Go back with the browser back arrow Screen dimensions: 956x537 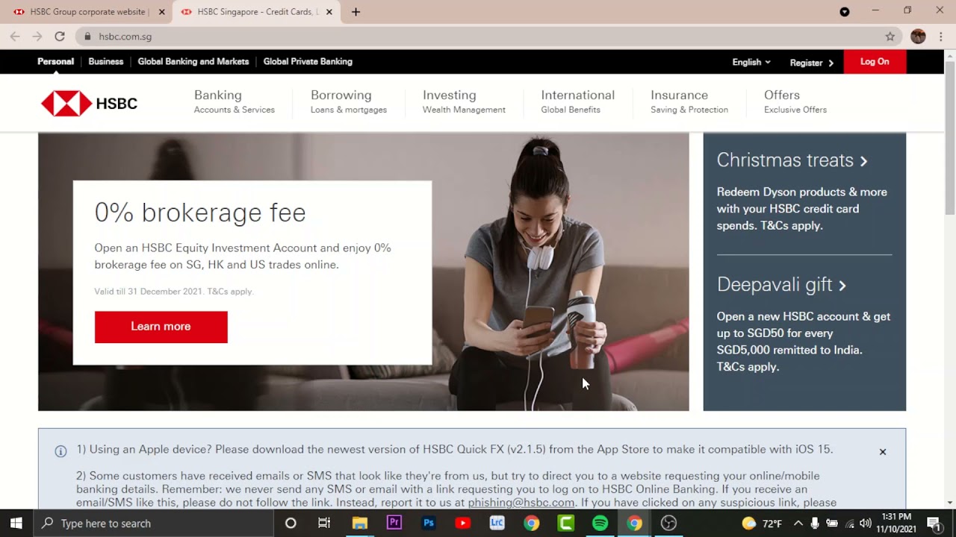tap(15, 36)
